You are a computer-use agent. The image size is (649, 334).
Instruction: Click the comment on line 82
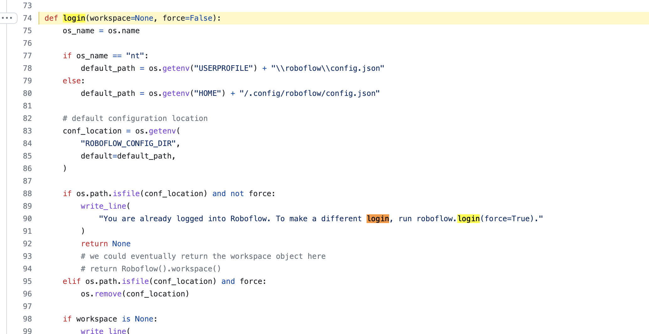(135, 118)
